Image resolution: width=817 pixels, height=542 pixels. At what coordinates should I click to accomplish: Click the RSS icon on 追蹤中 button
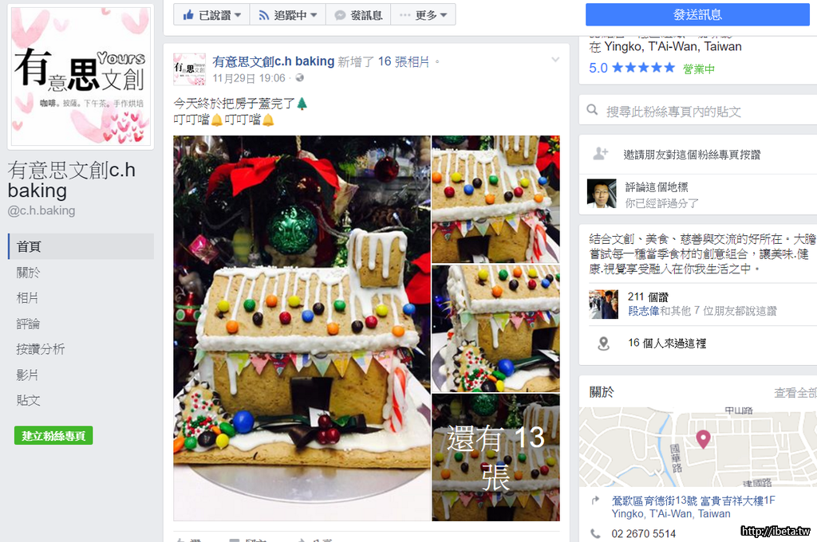pos(263,16)
